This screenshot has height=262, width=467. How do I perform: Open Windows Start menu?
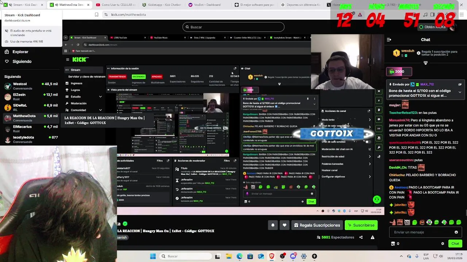coord(153,256)
